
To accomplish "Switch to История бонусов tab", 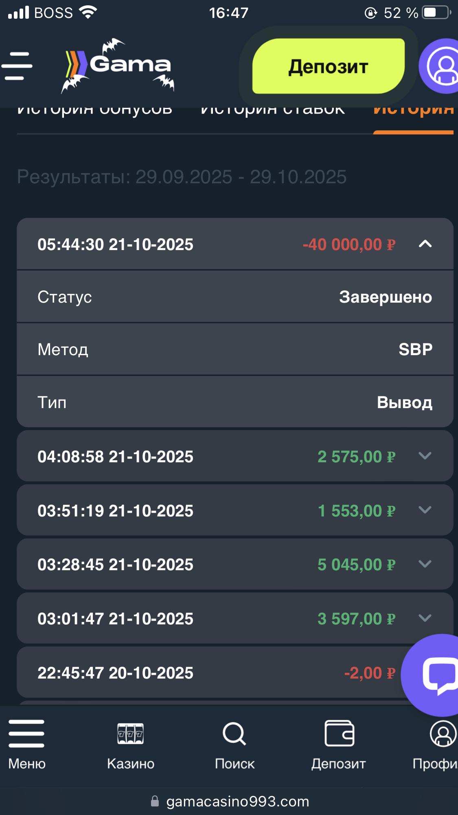I will tap(94, 111).
